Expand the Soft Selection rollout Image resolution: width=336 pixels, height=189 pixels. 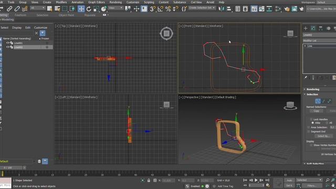click(315, 163)
